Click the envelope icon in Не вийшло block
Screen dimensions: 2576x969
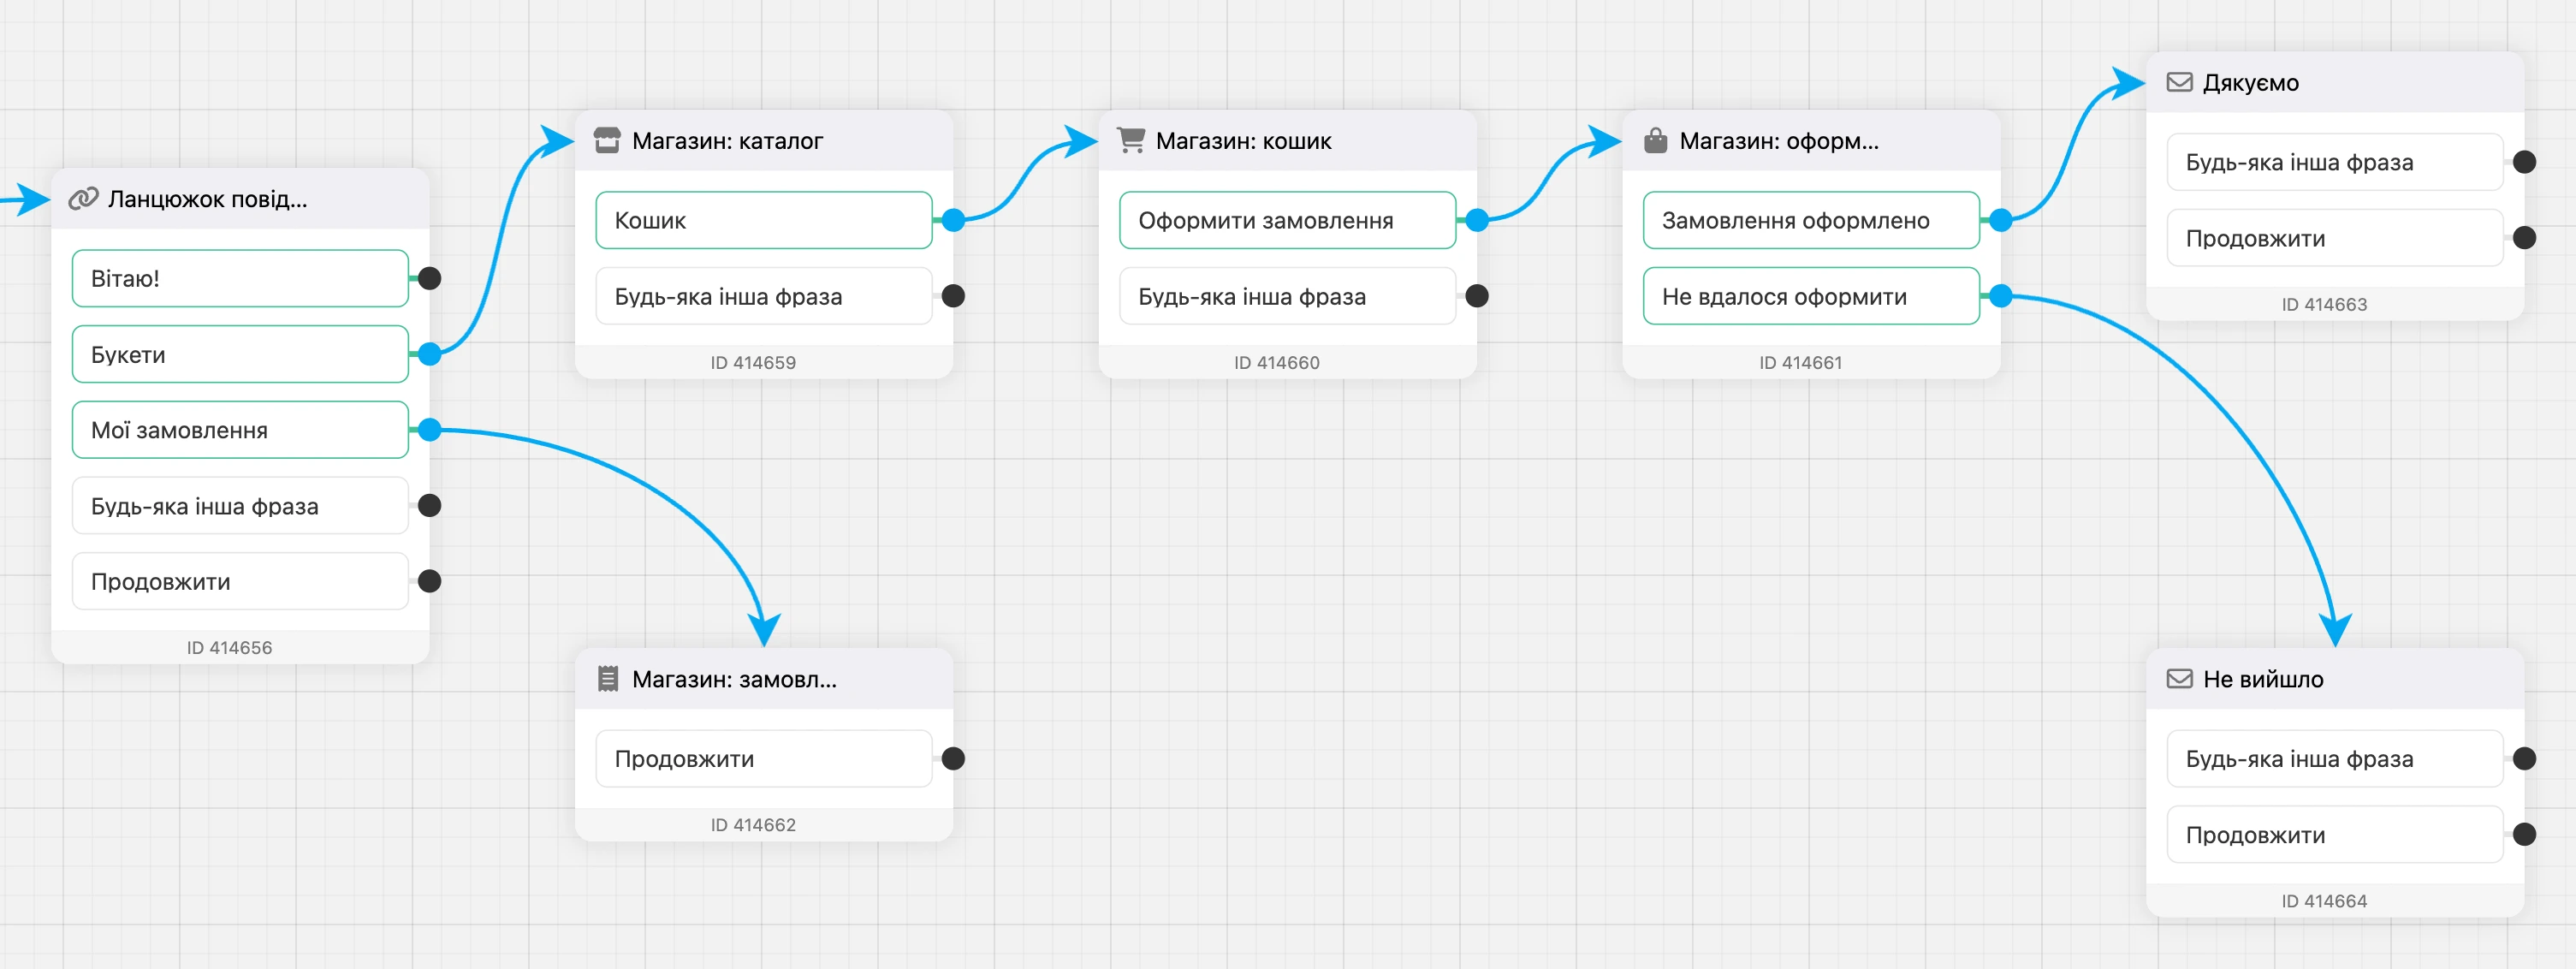tap(2179, 679)
